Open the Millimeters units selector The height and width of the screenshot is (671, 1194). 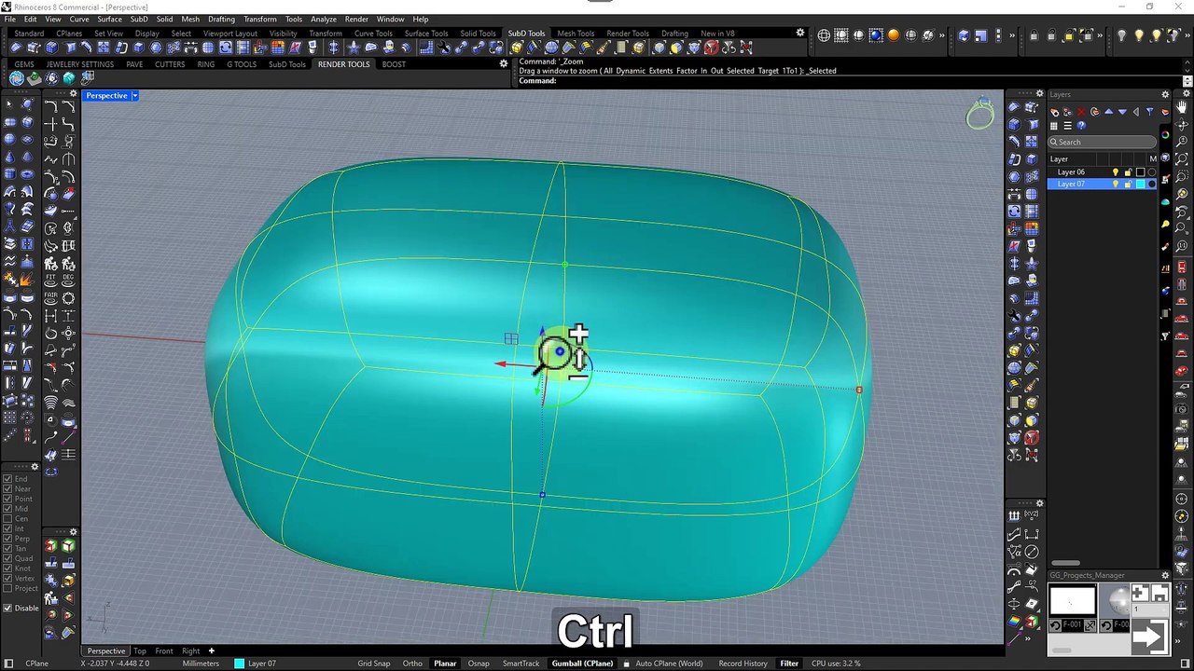click(x=201, y=664)
